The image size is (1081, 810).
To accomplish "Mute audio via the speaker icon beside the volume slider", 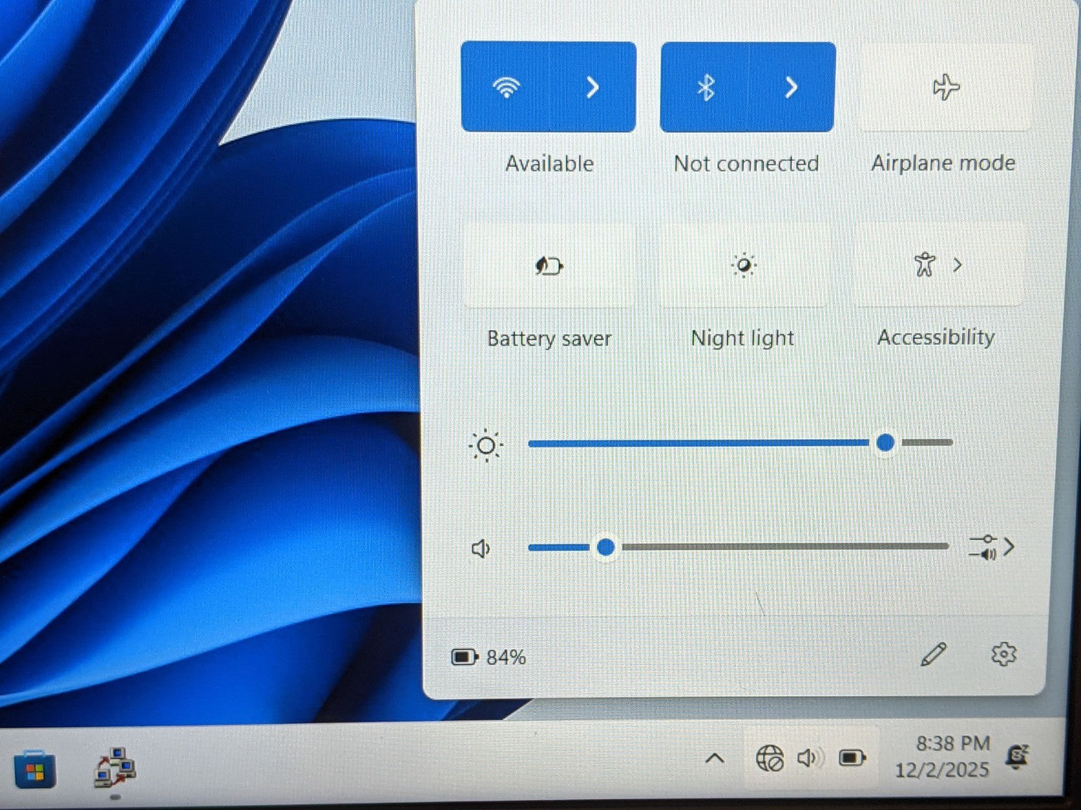I will click(x=480, y=548).
